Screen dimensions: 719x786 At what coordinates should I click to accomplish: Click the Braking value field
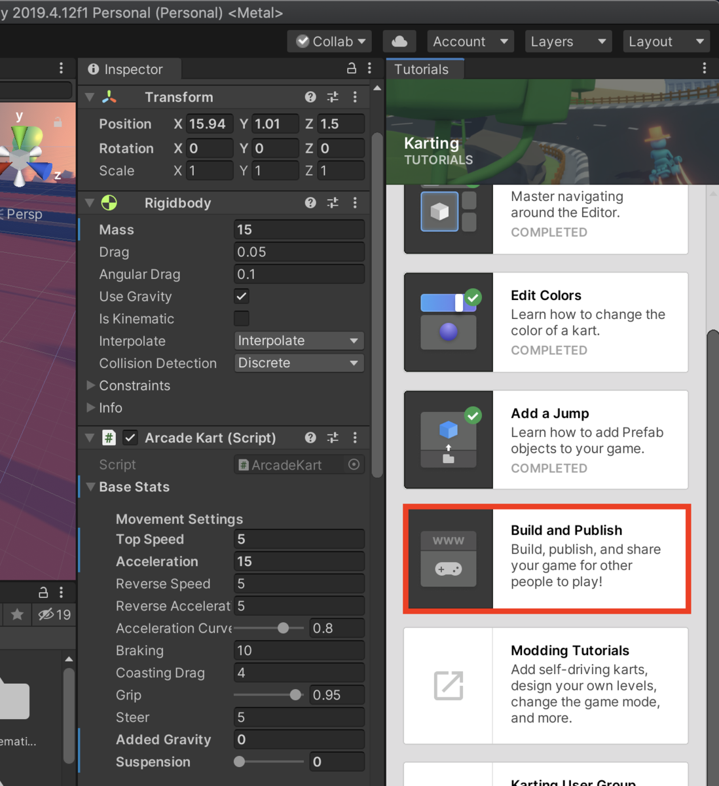(299, 650)
